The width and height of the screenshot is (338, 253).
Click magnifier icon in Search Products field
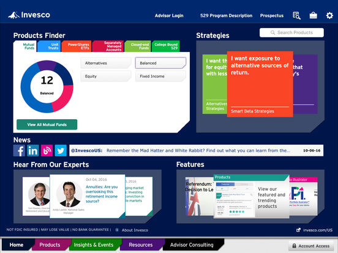coord(272,32)
